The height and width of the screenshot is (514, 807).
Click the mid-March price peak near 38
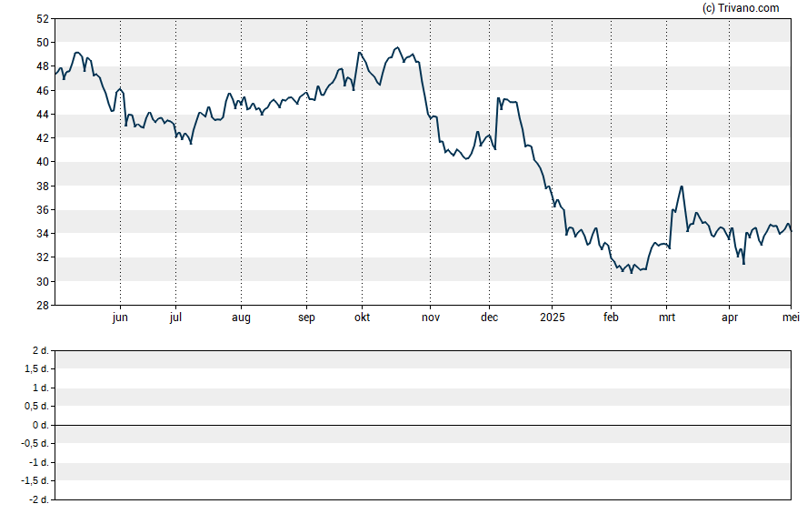(x=682, y=186)
